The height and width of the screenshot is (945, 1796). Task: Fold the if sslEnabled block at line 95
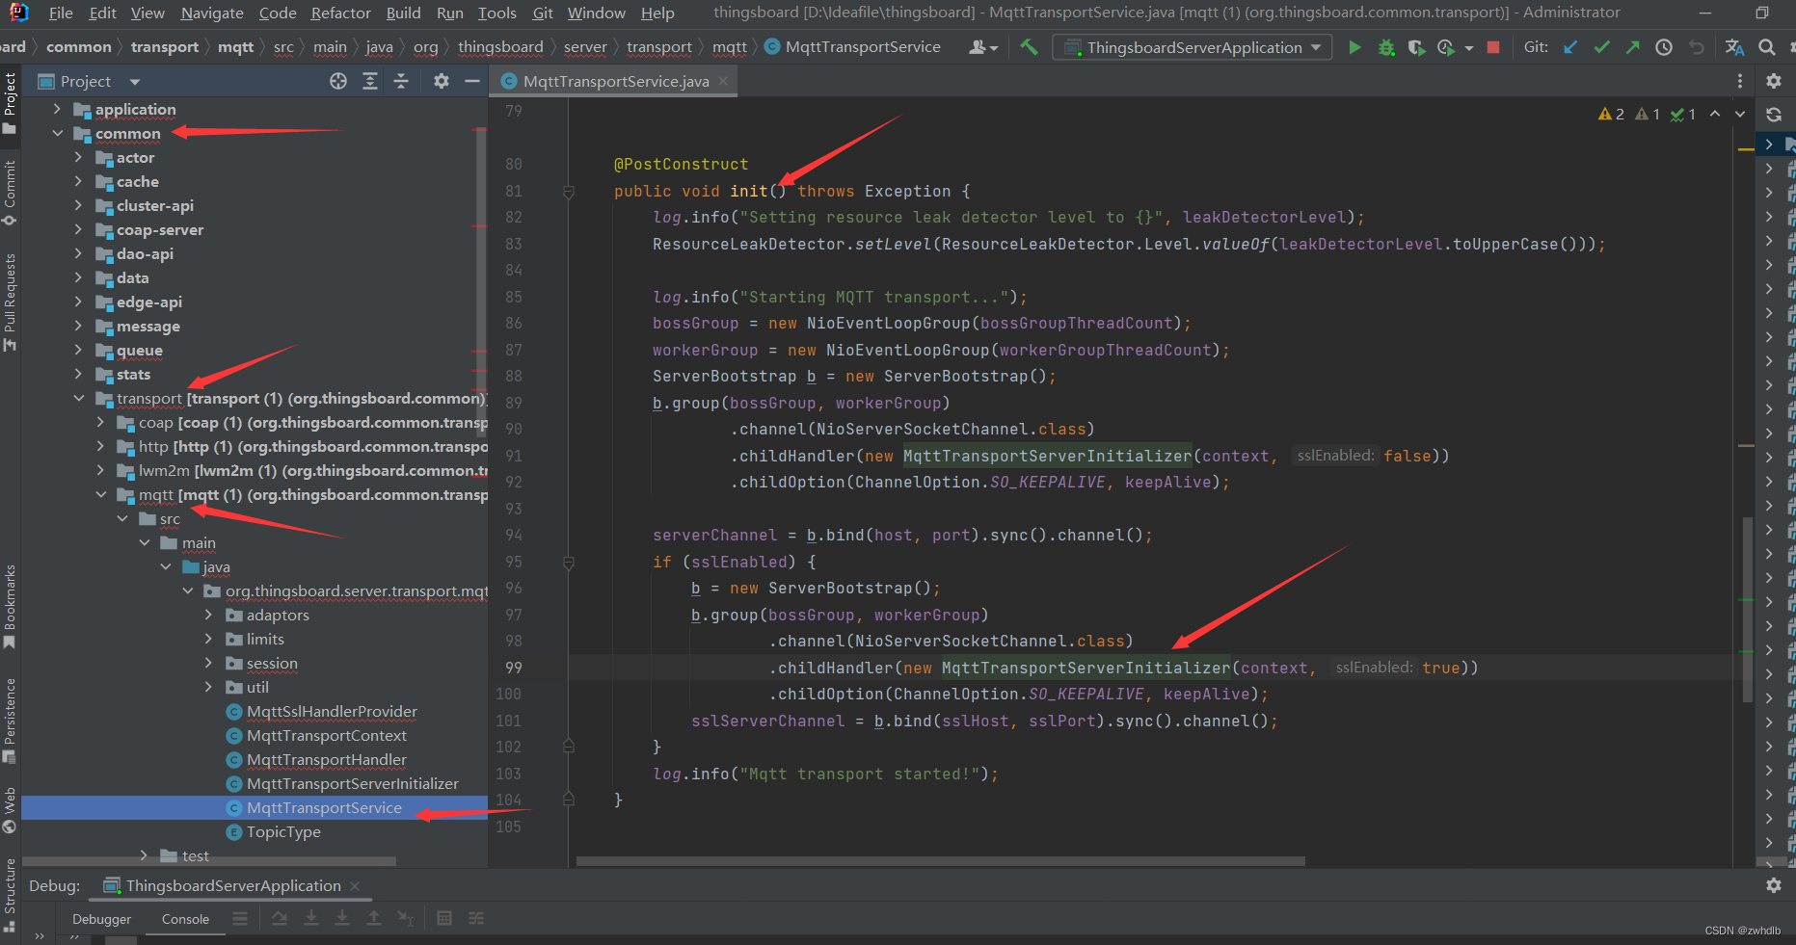pos(569,563)
